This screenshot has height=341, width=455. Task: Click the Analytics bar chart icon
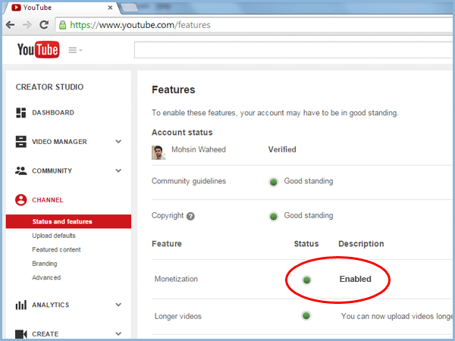point(21,305)
